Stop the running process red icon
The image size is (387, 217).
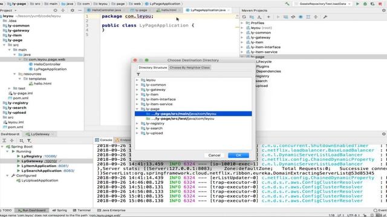(380, 4)
